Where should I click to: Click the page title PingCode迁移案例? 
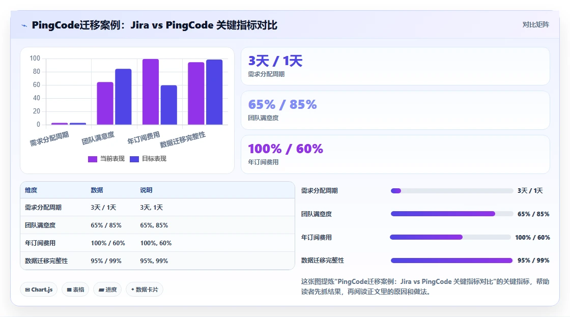155,25
